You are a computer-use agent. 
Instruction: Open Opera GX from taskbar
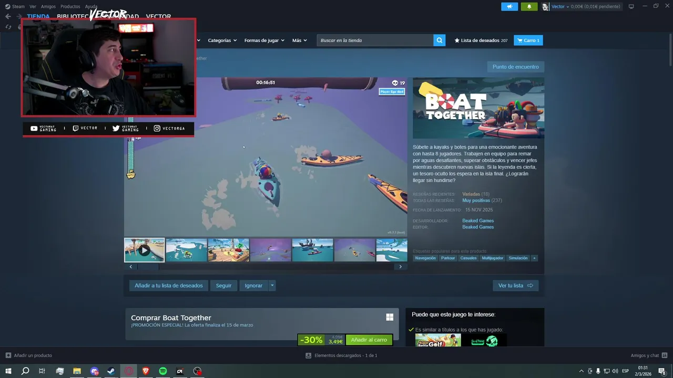coord(129,371)
